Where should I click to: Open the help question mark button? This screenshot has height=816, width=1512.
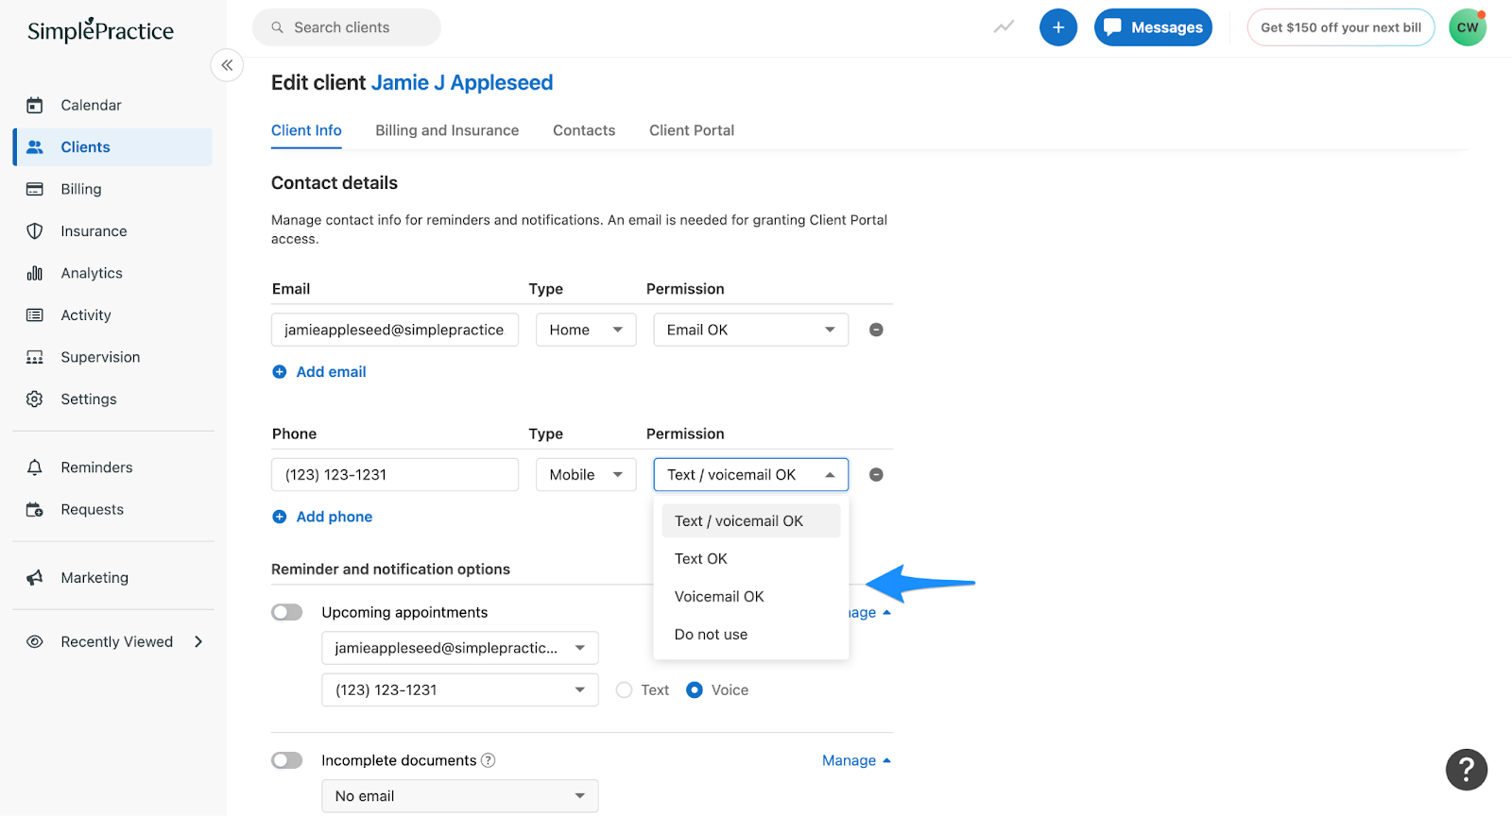[x=1467, y=770]
